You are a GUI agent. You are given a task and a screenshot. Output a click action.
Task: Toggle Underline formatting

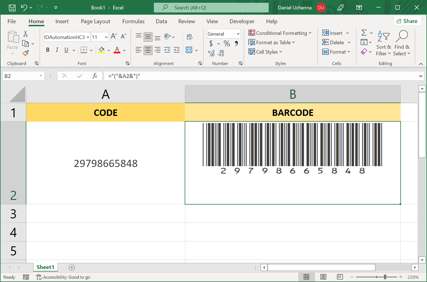pyautogui.click(x=66, y=50)
